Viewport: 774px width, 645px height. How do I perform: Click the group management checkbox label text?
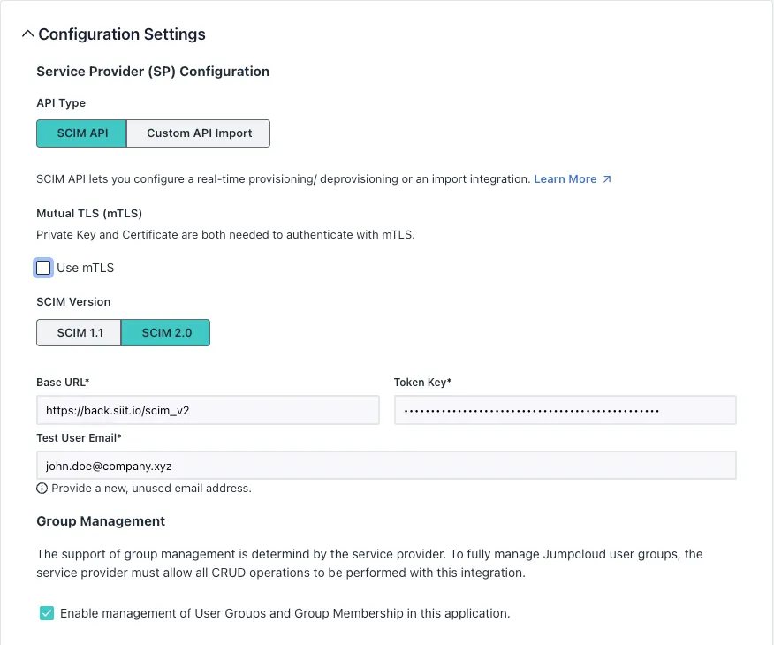tap(285, 613)
